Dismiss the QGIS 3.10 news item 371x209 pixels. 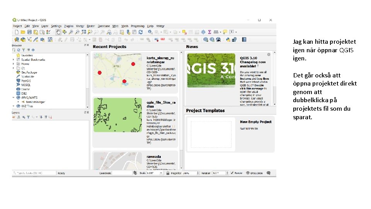tap(269, 55)
